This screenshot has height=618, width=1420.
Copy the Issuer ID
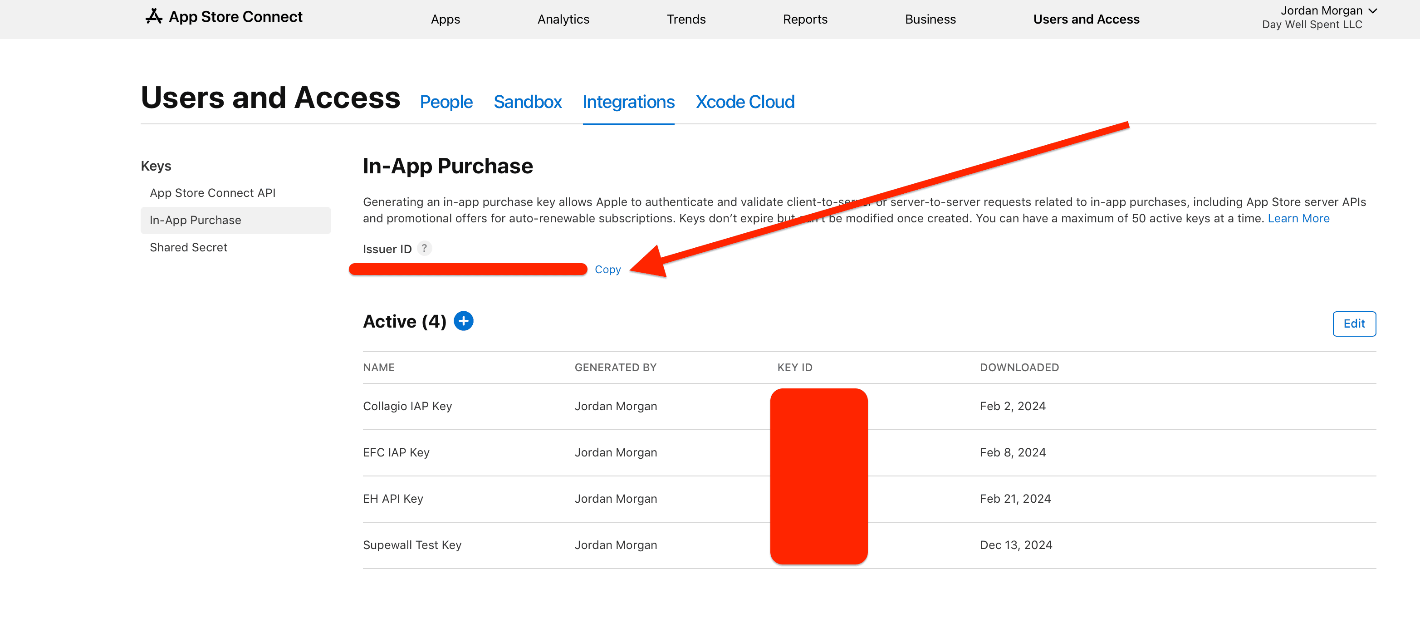point(607,270)
